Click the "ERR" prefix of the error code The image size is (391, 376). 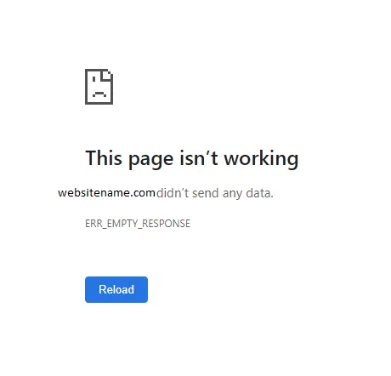[x=93, y=224]
